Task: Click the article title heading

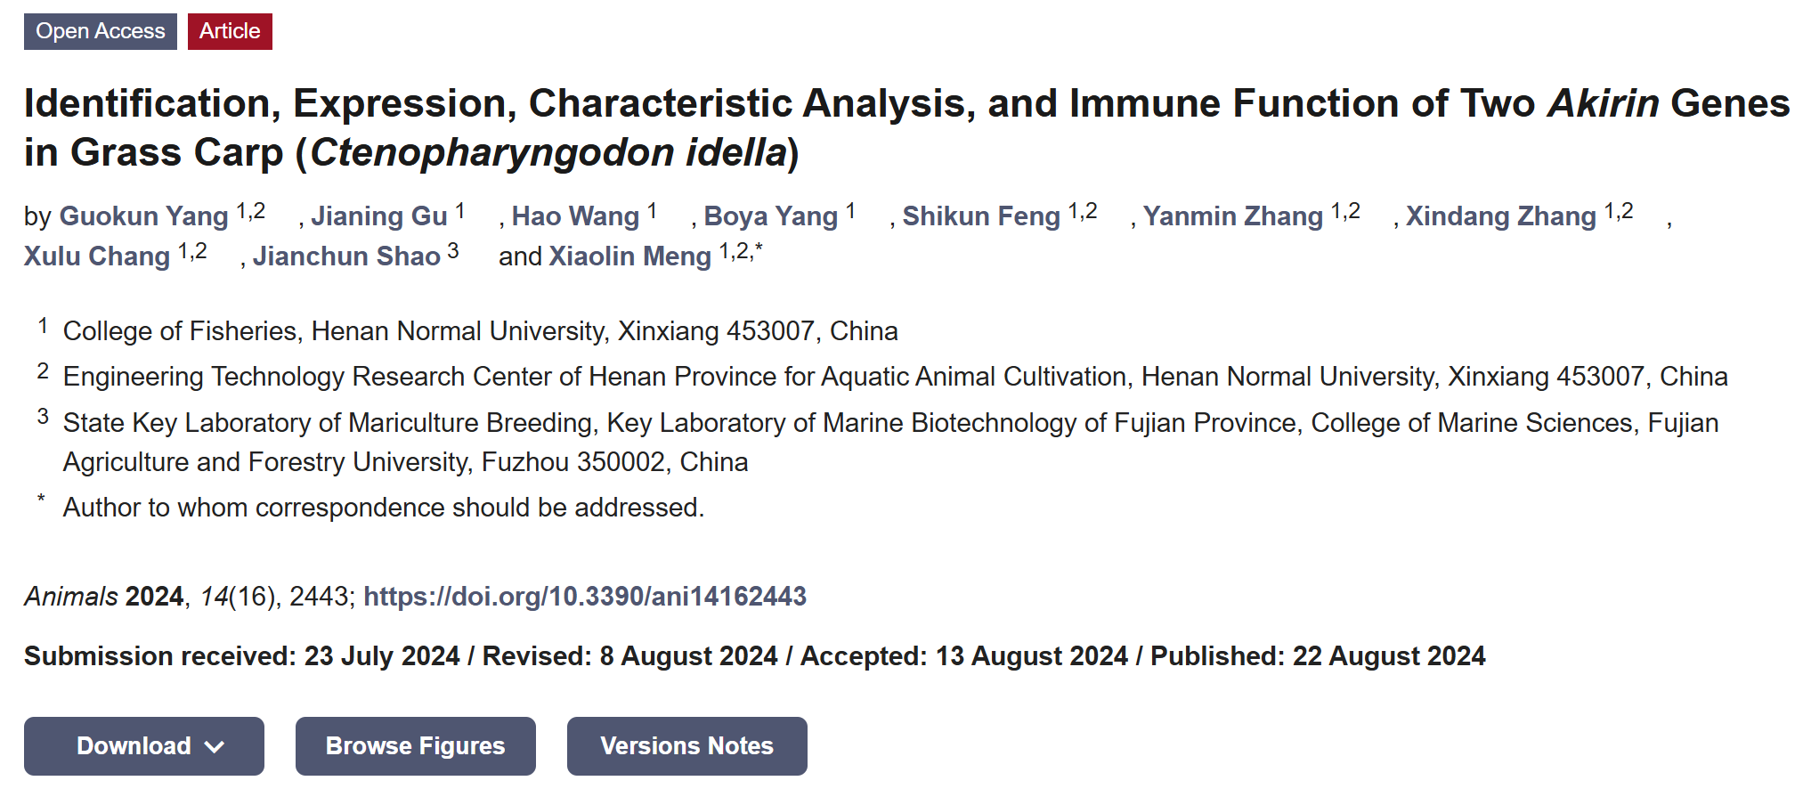Action: (905, 127)
